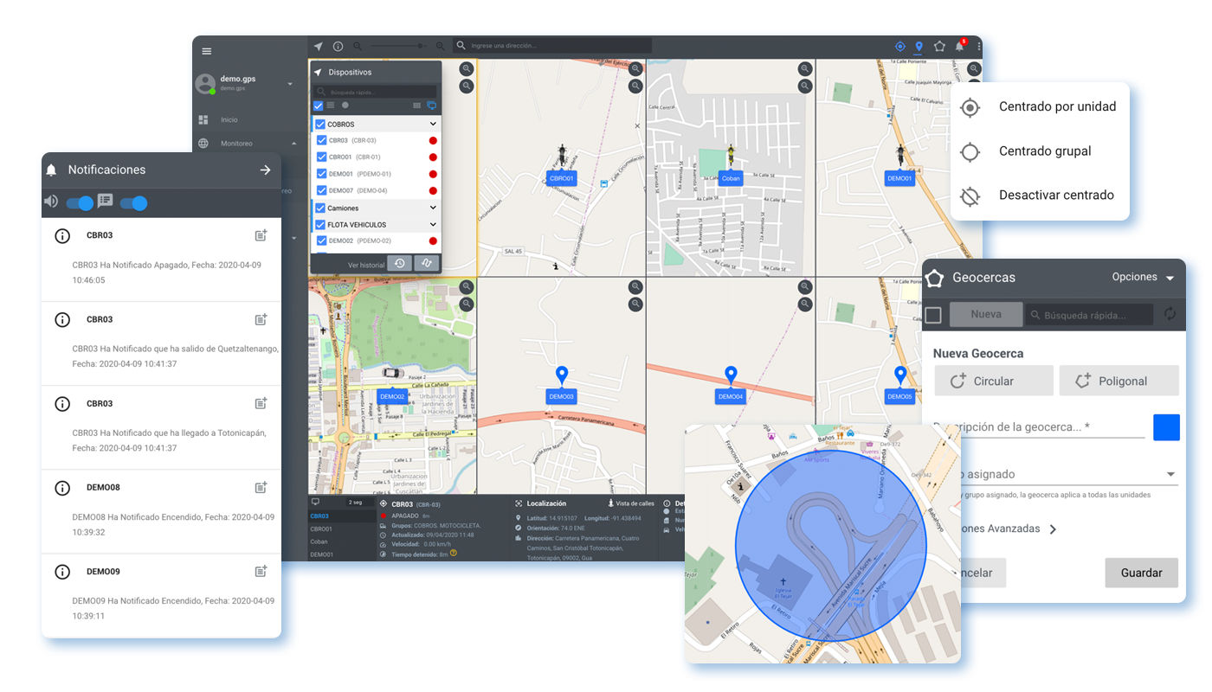
Task: Click the navigation arrow icon in top toolbar
Action: (318, 46)
